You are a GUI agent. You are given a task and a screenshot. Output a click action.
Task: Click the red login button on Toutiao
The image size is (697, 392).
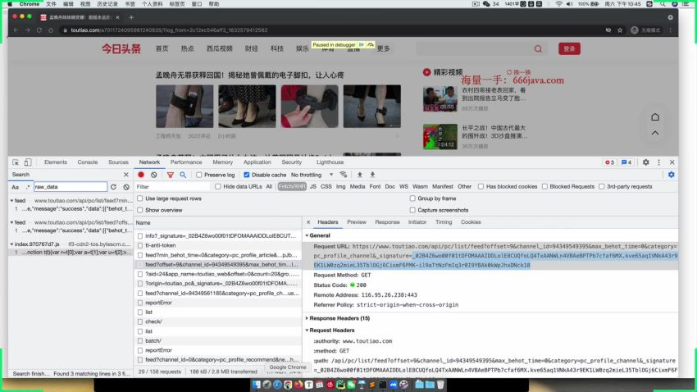point(569,49)
